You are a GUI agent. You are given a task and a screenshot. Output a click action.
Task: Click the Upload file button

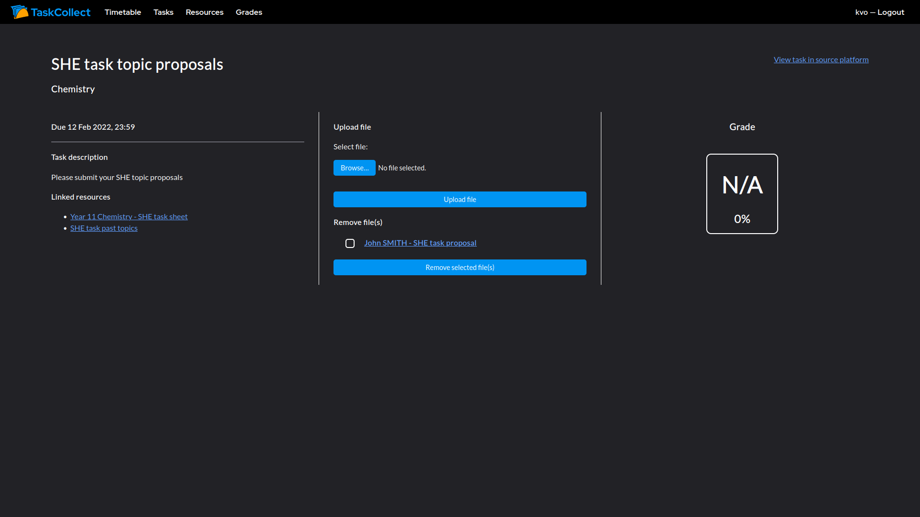click(x=460, y=200)
